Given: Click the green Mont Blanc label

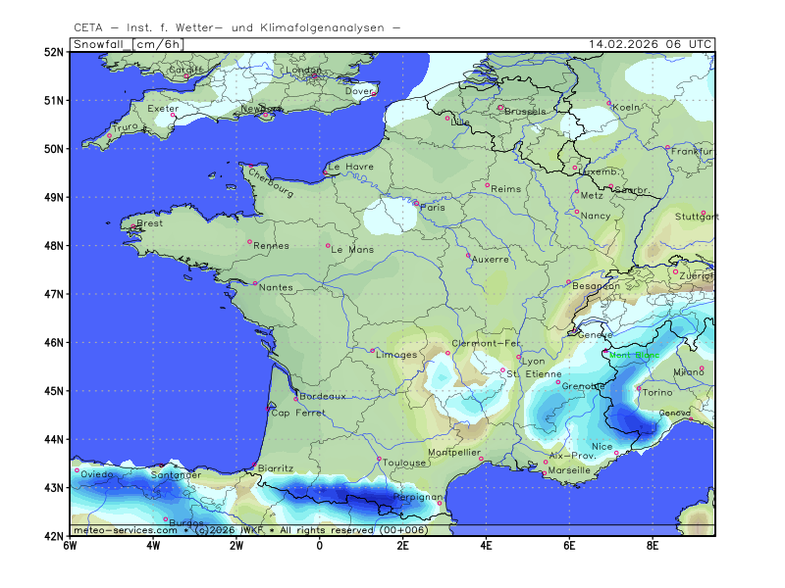Looking at the screenshot, I should pyautogui.click(x=634, y=355).
